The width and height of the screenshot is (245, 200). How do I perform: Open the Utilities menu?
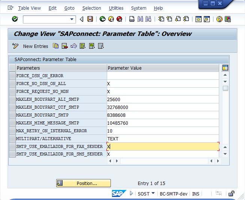click(116, 8)
